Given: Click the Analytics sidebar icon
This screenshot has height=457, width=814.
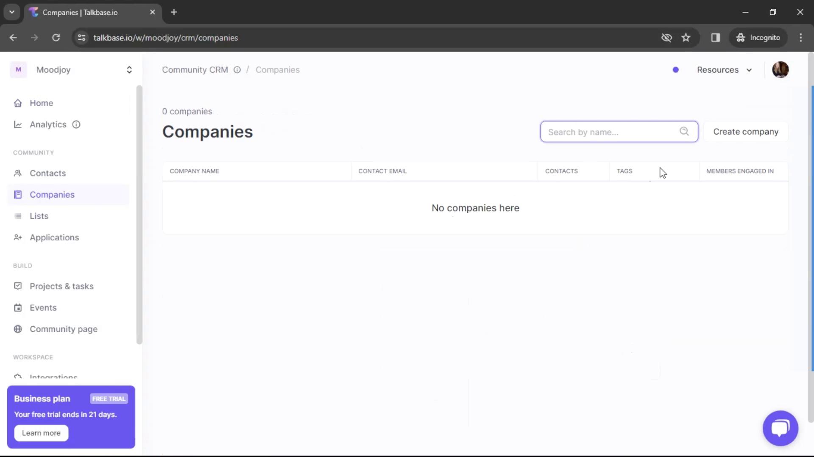Looking at the screenshot, I should [18, 124].
